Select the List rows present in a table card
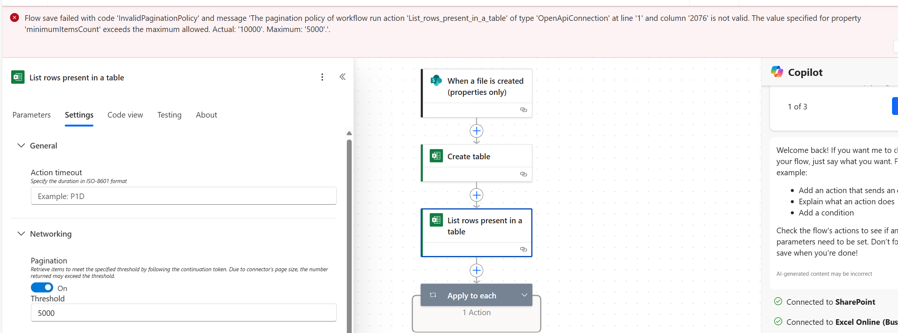Viewport: 898px width, 333px height. (x=476, y=233)
